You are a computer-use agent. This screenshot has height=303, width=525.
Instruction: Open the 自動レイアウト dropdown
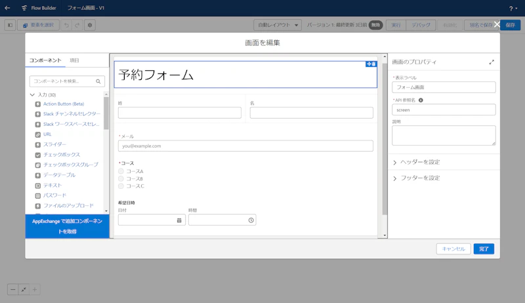click(x=278, y=25)
